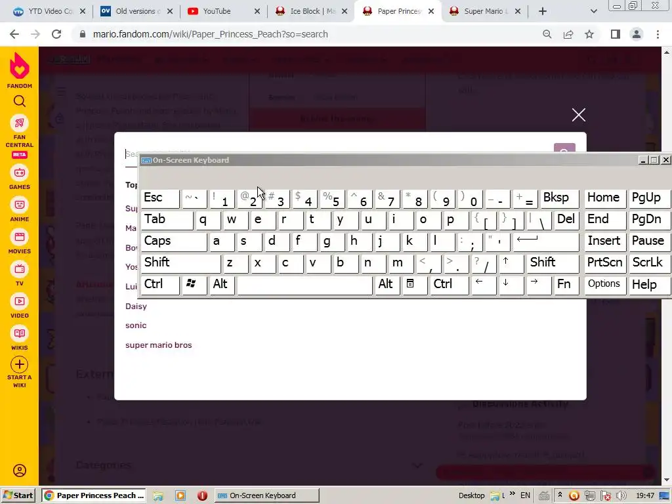
Task: Click the up arrow key
Action: [511, 262]
